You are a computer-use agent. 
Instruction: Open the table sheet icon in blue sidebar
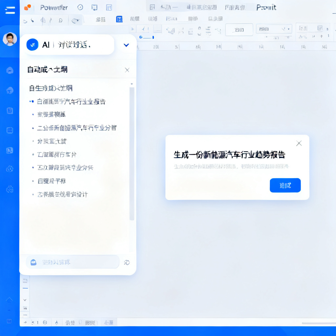pyautogui.click(x=10, y=131)
